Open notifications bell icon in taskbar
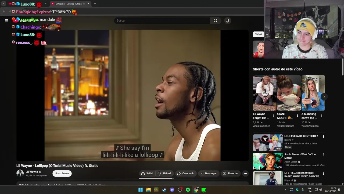The height and width of the screenshot is (194, 344). tap(339, 190)
